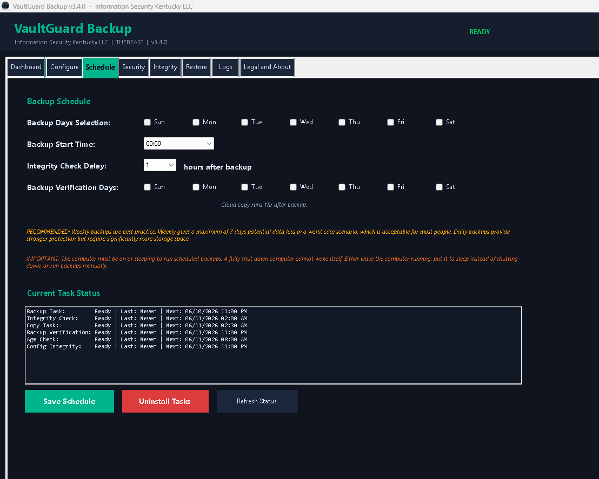This screenshot has height=479, width=599.
Task: Tick Fri in Backup Verification Days
Action: point(390,187)
